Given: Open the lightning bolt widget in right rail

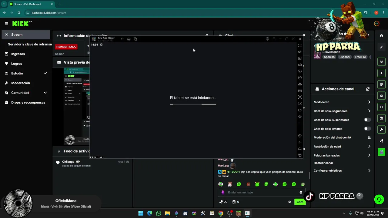Looking at the screenshot, I should pos(381,73).
